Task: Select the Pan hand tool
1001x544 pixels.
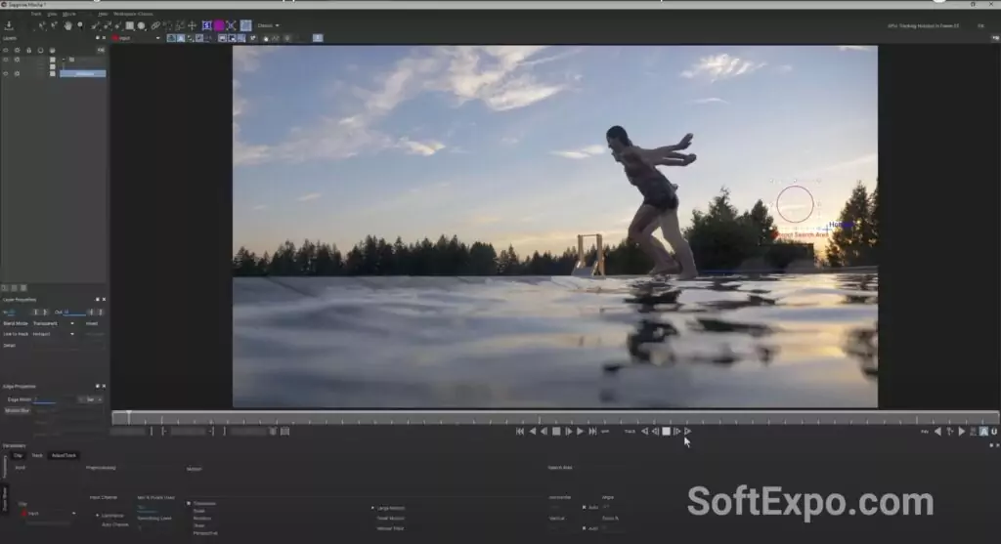Action: click(x=67, y=25)
